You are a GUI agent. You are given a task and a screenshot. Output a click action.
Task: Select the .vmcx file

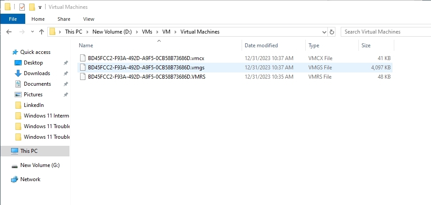click(x=146, y=58)
